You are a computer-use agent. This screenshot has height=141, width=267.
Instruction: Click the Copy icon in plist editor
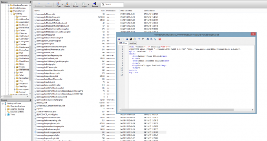(131, 39)
